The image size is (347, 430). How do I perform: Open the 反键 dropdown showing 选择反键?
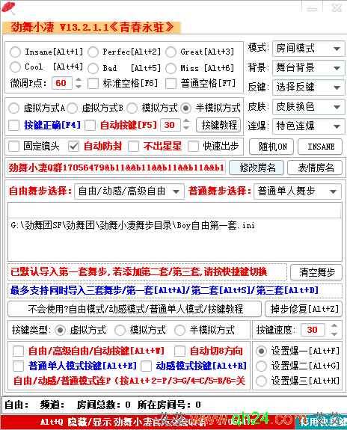pyautogui.click(x=309, y=87)
